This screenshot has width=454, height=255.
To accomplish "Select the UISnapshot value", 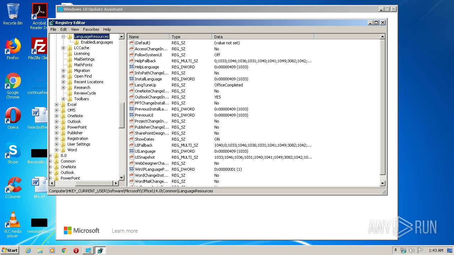I will (x=145, y=157).
